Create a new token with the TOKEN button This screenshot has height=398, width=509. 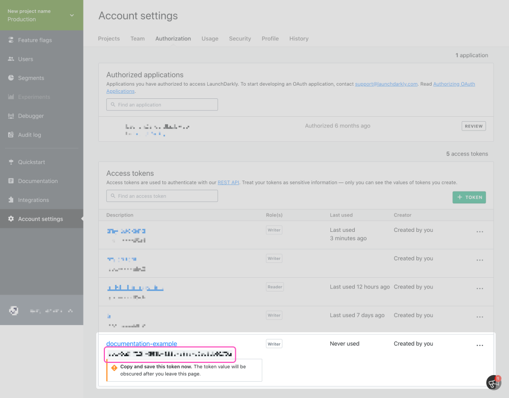469,197
